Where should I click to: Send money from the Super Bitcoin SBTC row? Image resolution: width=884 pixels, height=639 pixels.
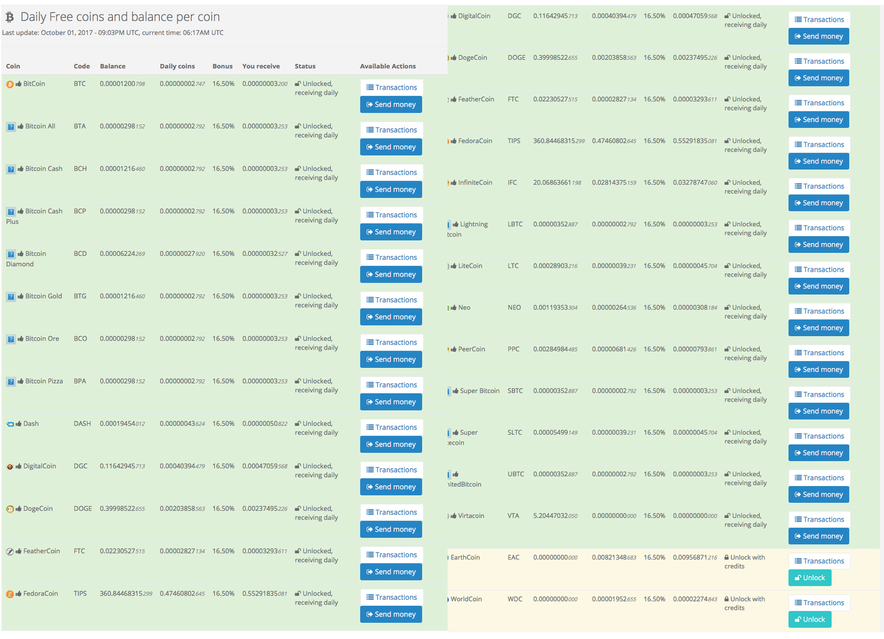click(x=819, y=412)
